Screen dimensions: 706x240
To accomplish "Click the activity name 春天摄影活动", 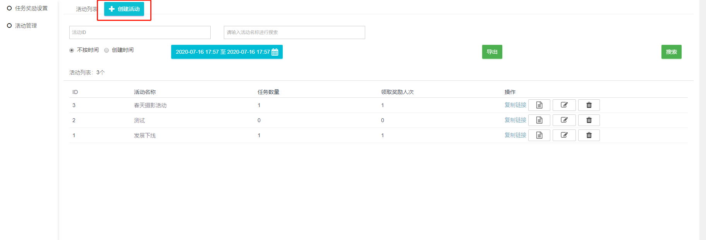I will [150, 106].
